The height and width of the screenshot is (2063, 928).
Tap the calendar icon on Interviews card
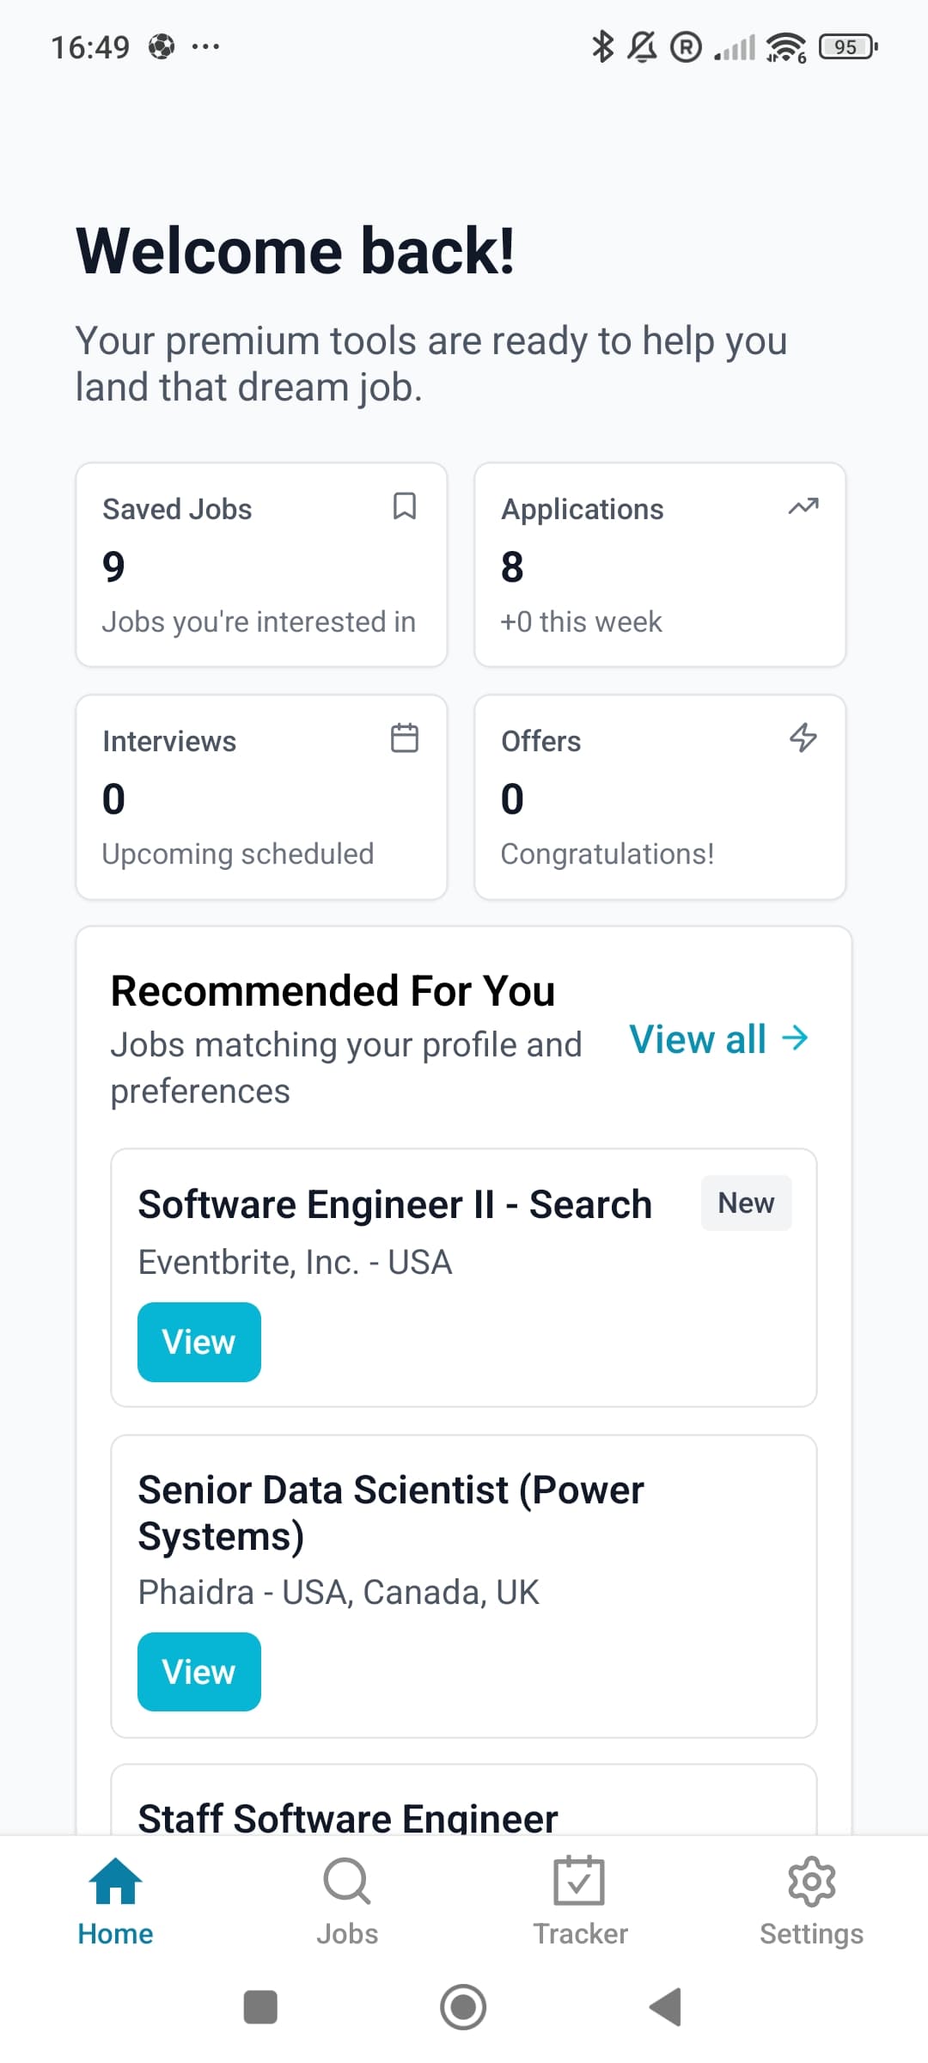(405, 738)
